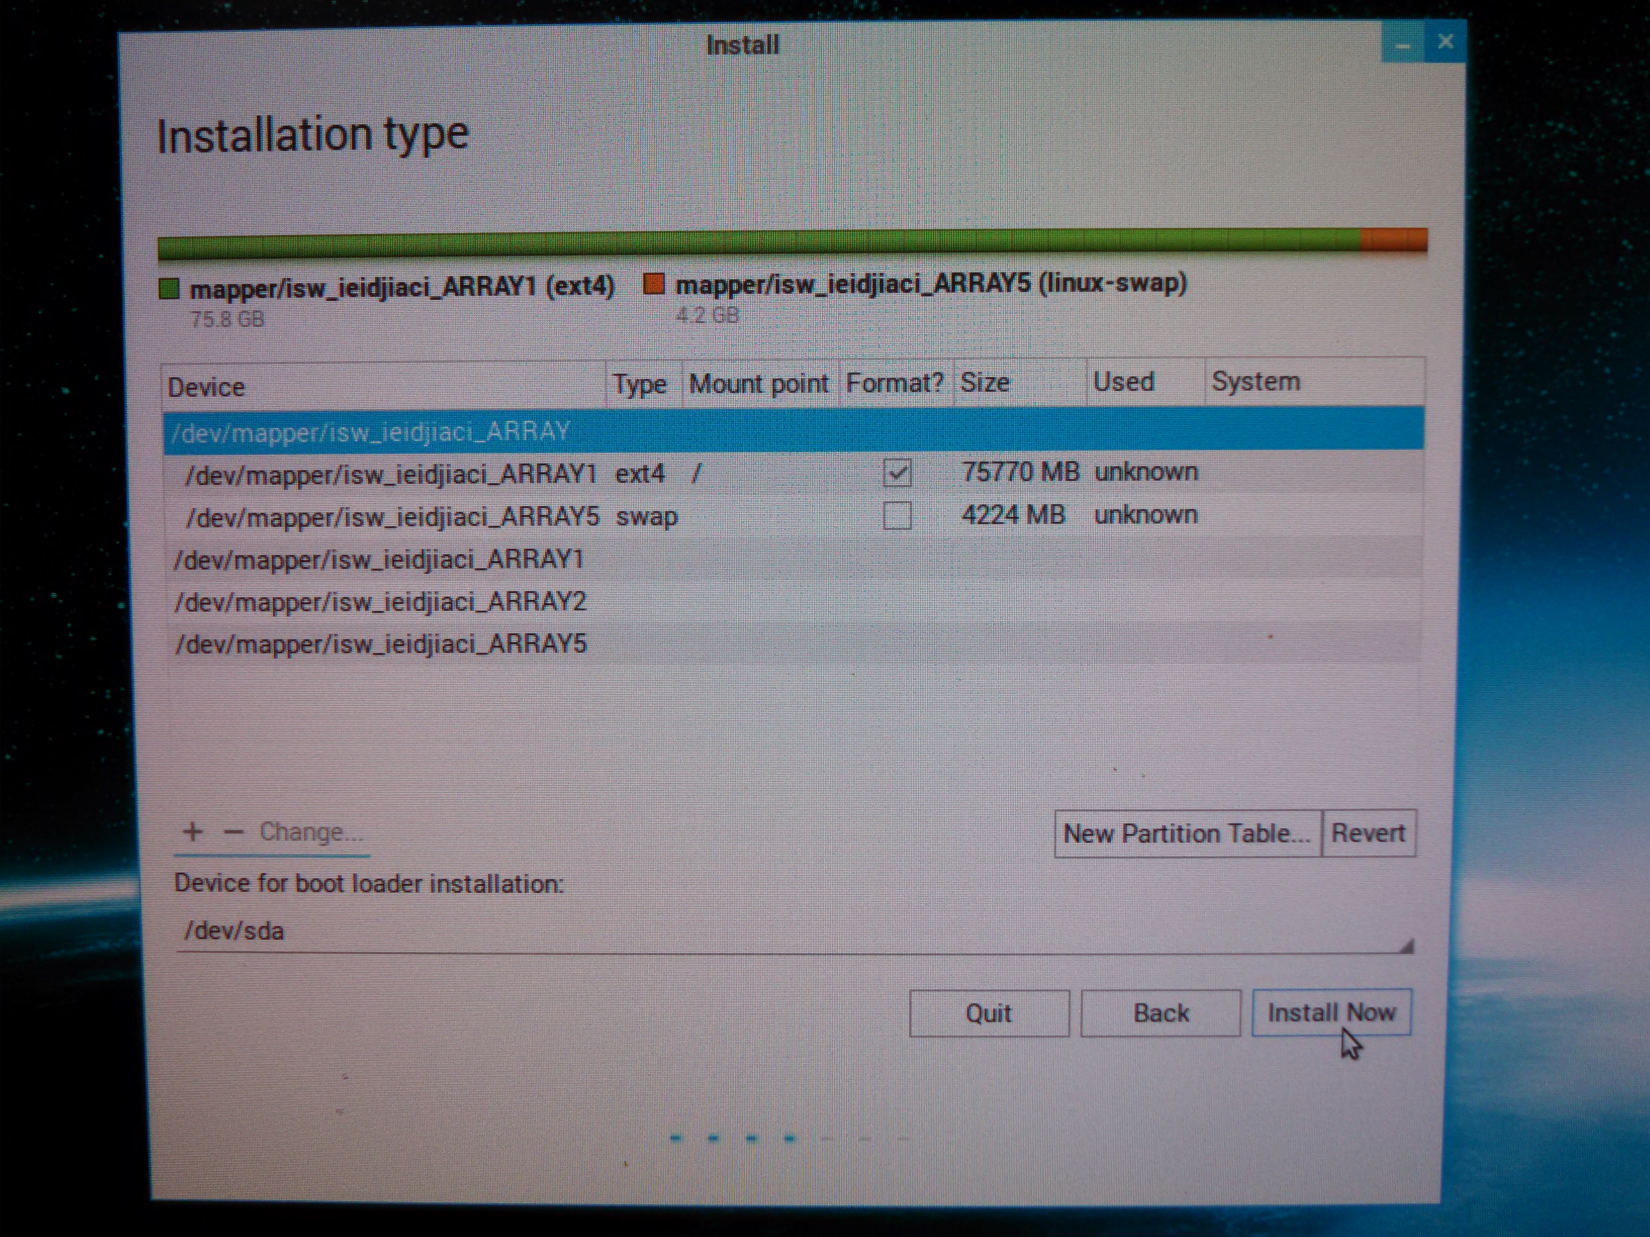
Task: Select the highlighted /dev/mapper/isw_ieidjiaci_ARRAY row
Action: [x=371, y=432]
